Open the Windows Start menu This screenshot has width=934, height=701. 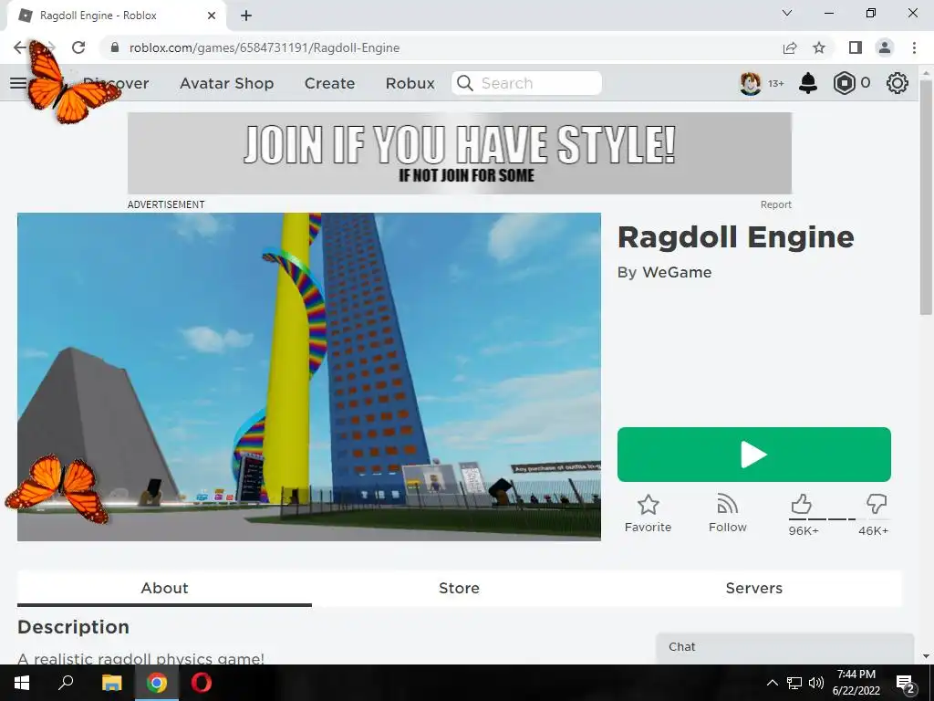[22, 683]
